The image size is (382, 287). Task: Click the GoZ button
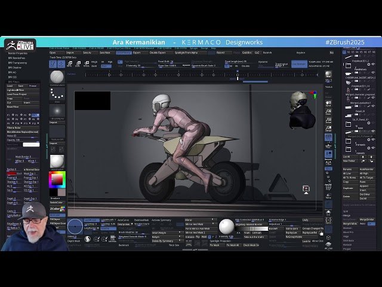257,53
